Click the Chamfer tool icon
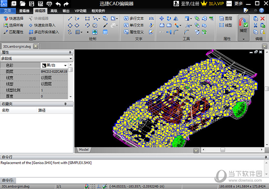This screenshot has width=269, height=189. pos(187,32)
